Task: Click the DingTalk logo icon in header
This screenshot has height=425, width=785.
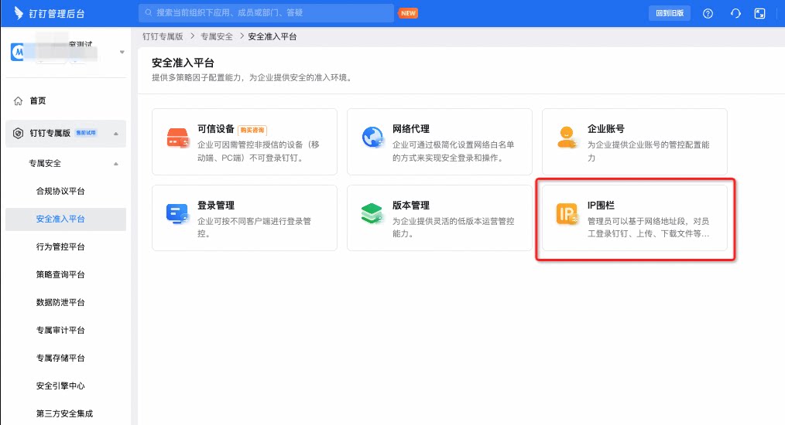Action: pos(19,13)
